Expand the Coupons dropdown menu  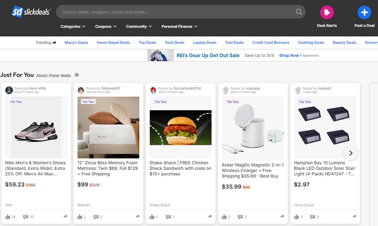click(x=106, y=27)
